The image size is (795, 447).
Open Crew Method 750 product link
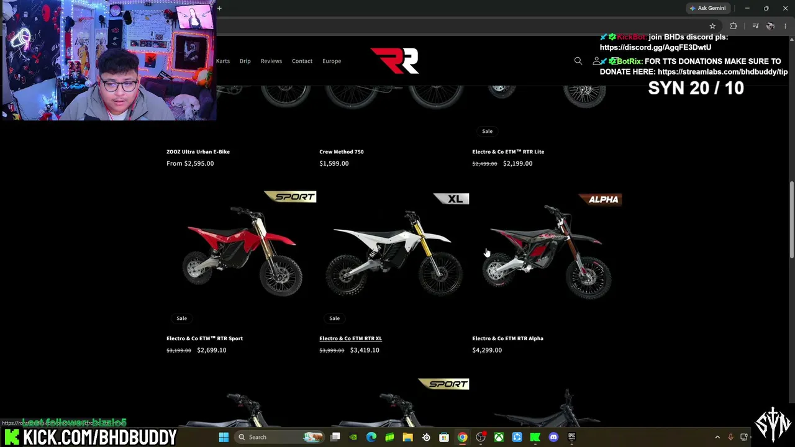pos(342,151)
